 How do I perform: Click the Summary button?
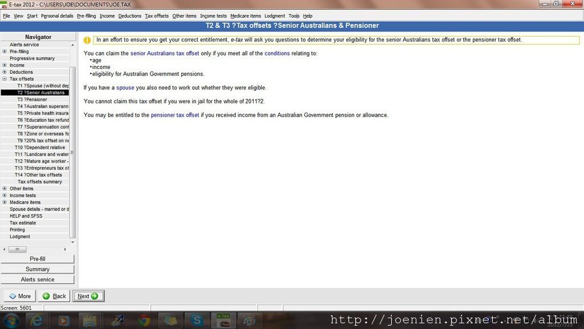38,270
